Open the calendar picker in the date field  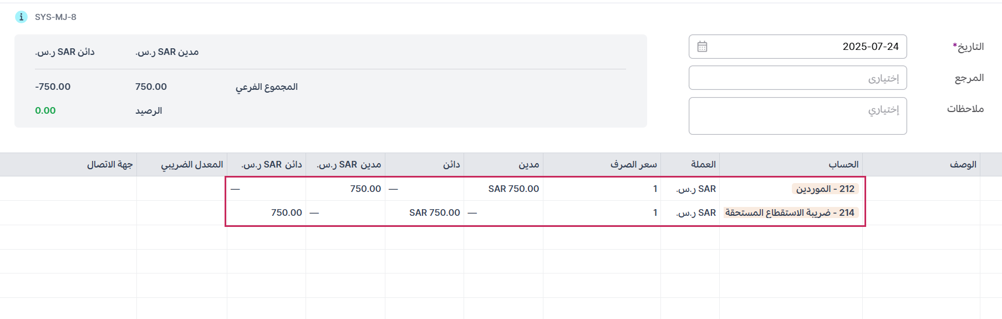click(702, 47)
